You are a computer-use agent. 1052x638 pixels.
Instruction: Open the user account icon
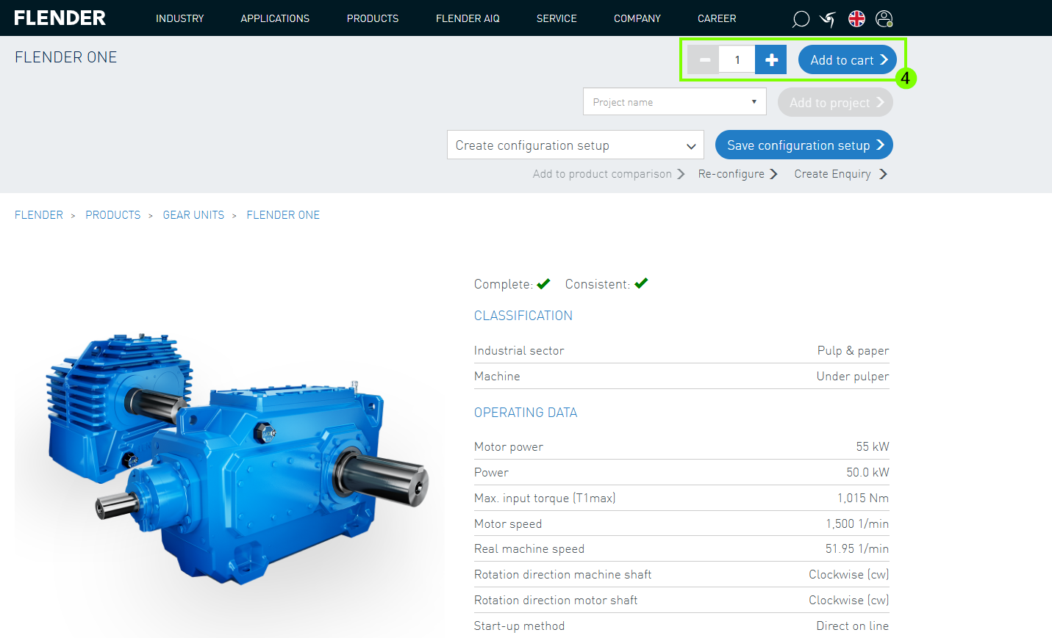(x=884, y=19)
